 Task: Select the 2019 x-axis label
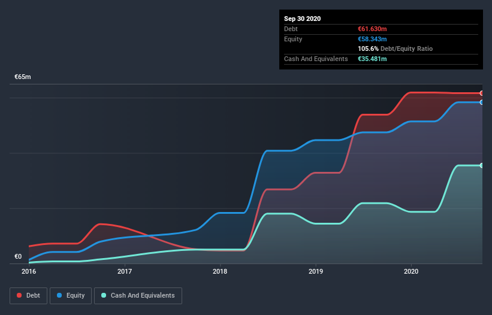point(316,271)
